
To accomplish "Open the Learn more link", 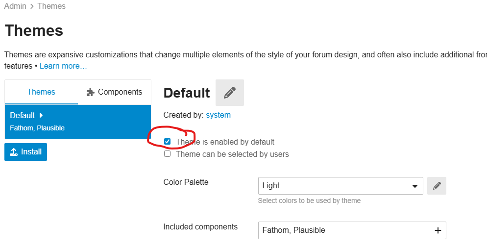I will tap(63, 66).
